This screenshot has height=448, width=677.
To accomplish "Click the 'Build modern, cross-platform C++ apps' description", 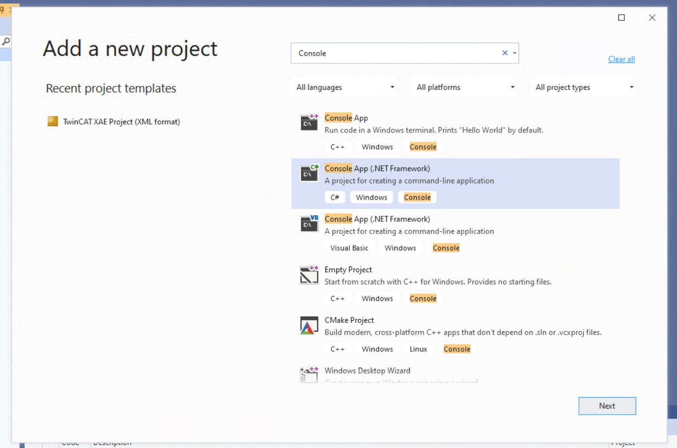I will click(463, 333).
